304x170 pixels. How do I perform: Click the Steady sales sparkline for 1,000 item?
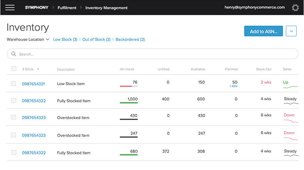coord(291,104)
